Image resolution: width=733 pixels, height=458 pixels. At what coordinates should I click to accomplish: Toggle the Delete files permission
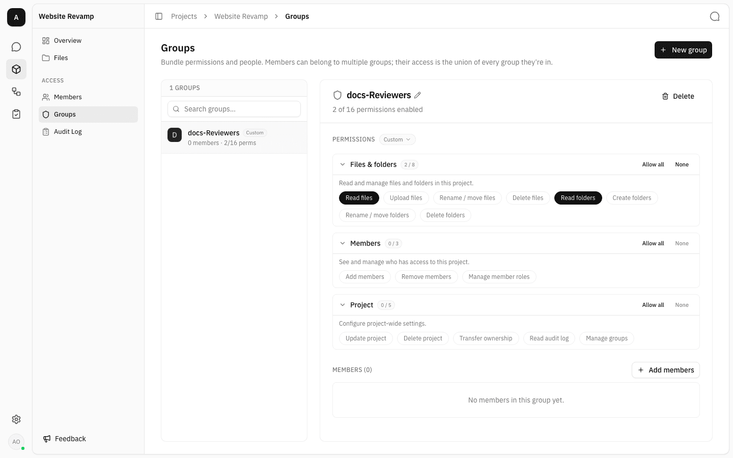click(x=528, y=198)
